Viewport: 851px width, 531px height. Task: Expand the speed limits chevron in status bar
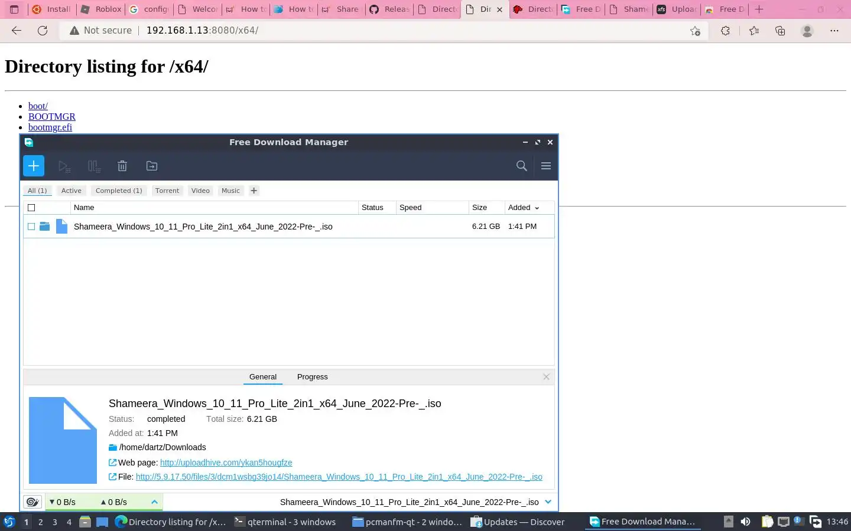pos(154,502)
